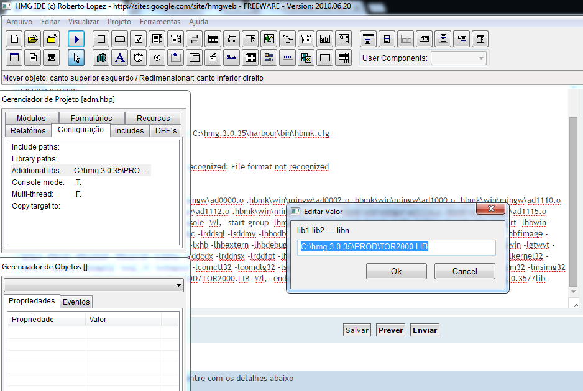Select the TextBox 'ab' control tool
This screenshot has height=391, width=583.
[324, 39]
